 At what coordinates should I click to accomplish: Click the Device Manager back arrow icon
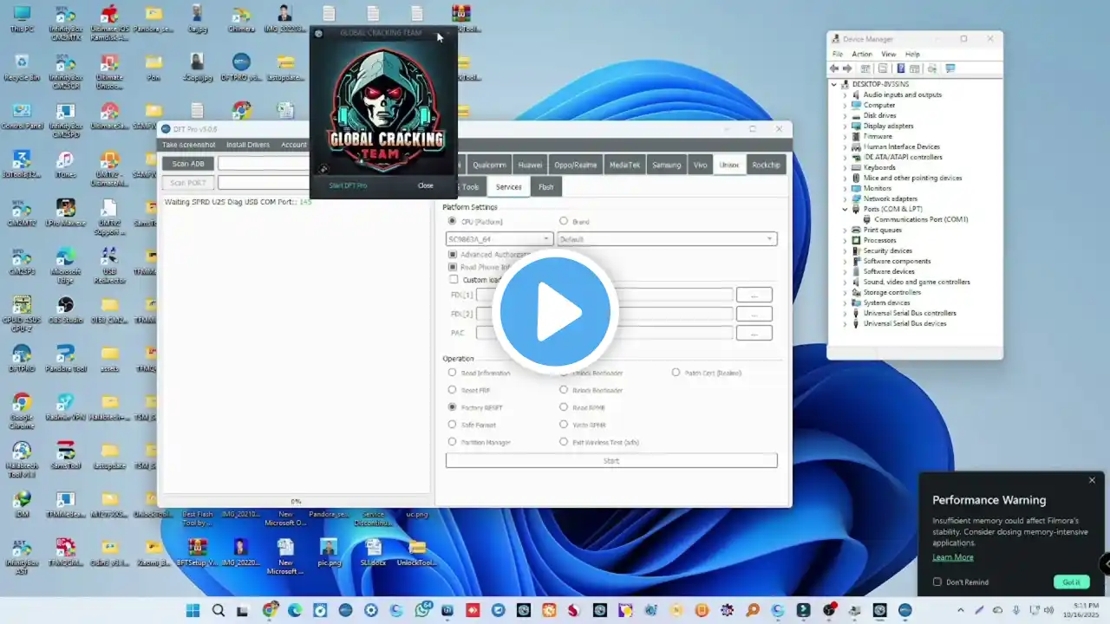click(x=834, y=68)
